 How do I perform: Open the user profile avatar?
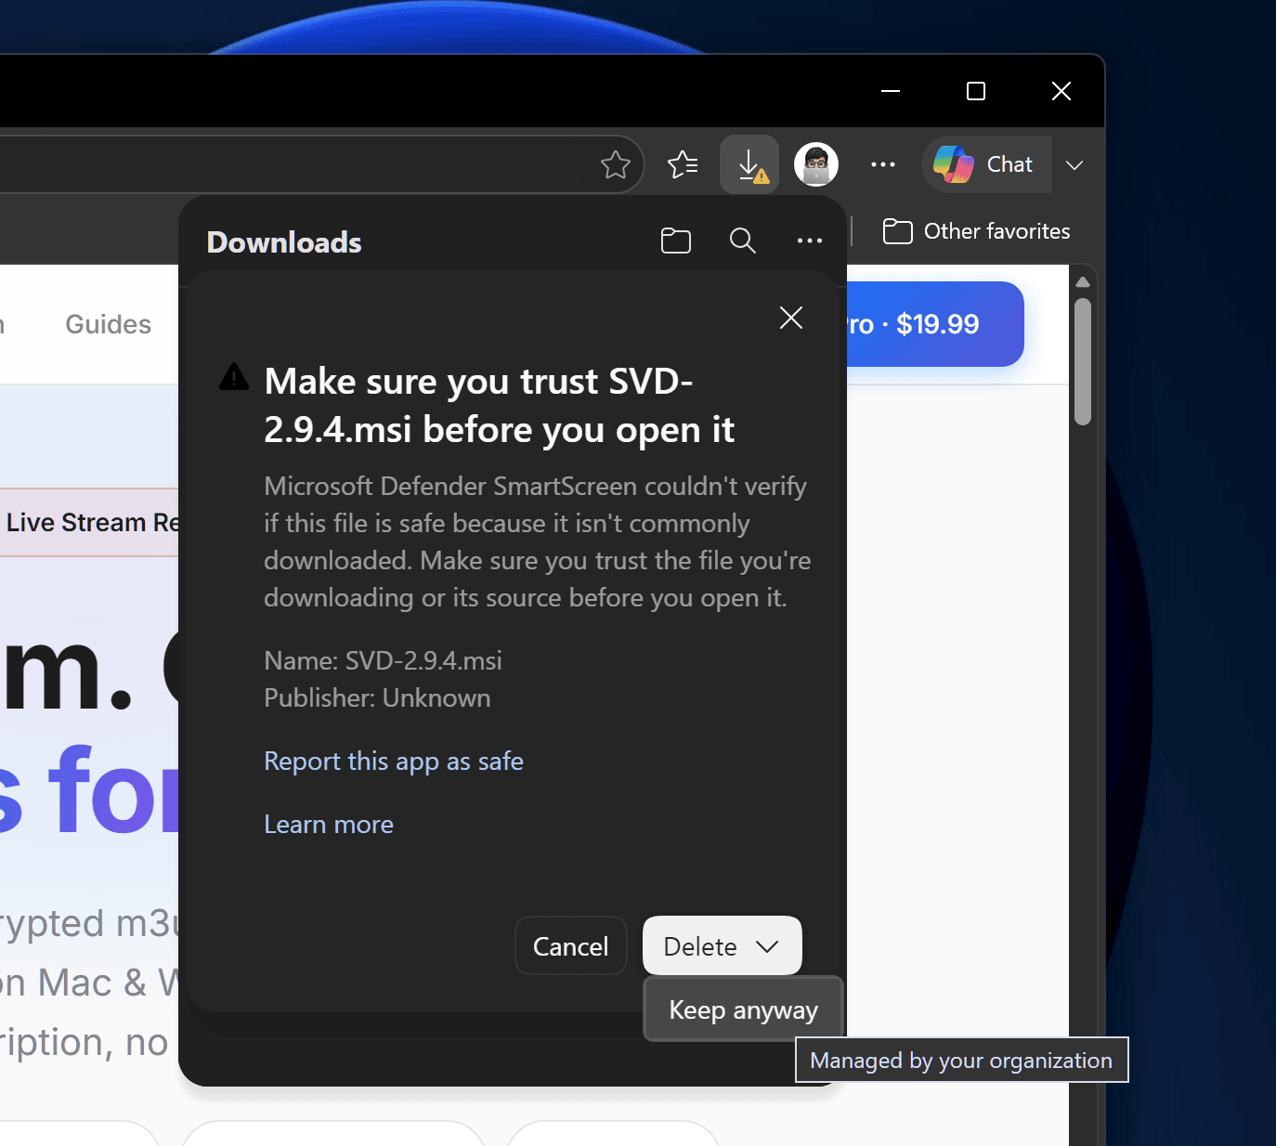click(x=816, y=165)
